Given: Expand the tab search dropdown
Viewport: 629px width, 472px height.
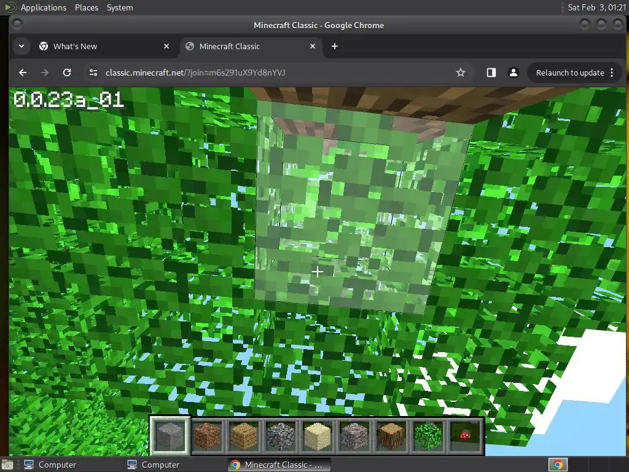Looking at the screenshot, I should (21, 46).
